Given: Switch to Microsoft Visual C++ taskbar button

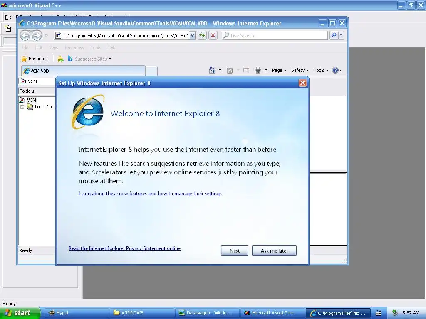Looking at the screenshot, I should click(x=273, y=313).
